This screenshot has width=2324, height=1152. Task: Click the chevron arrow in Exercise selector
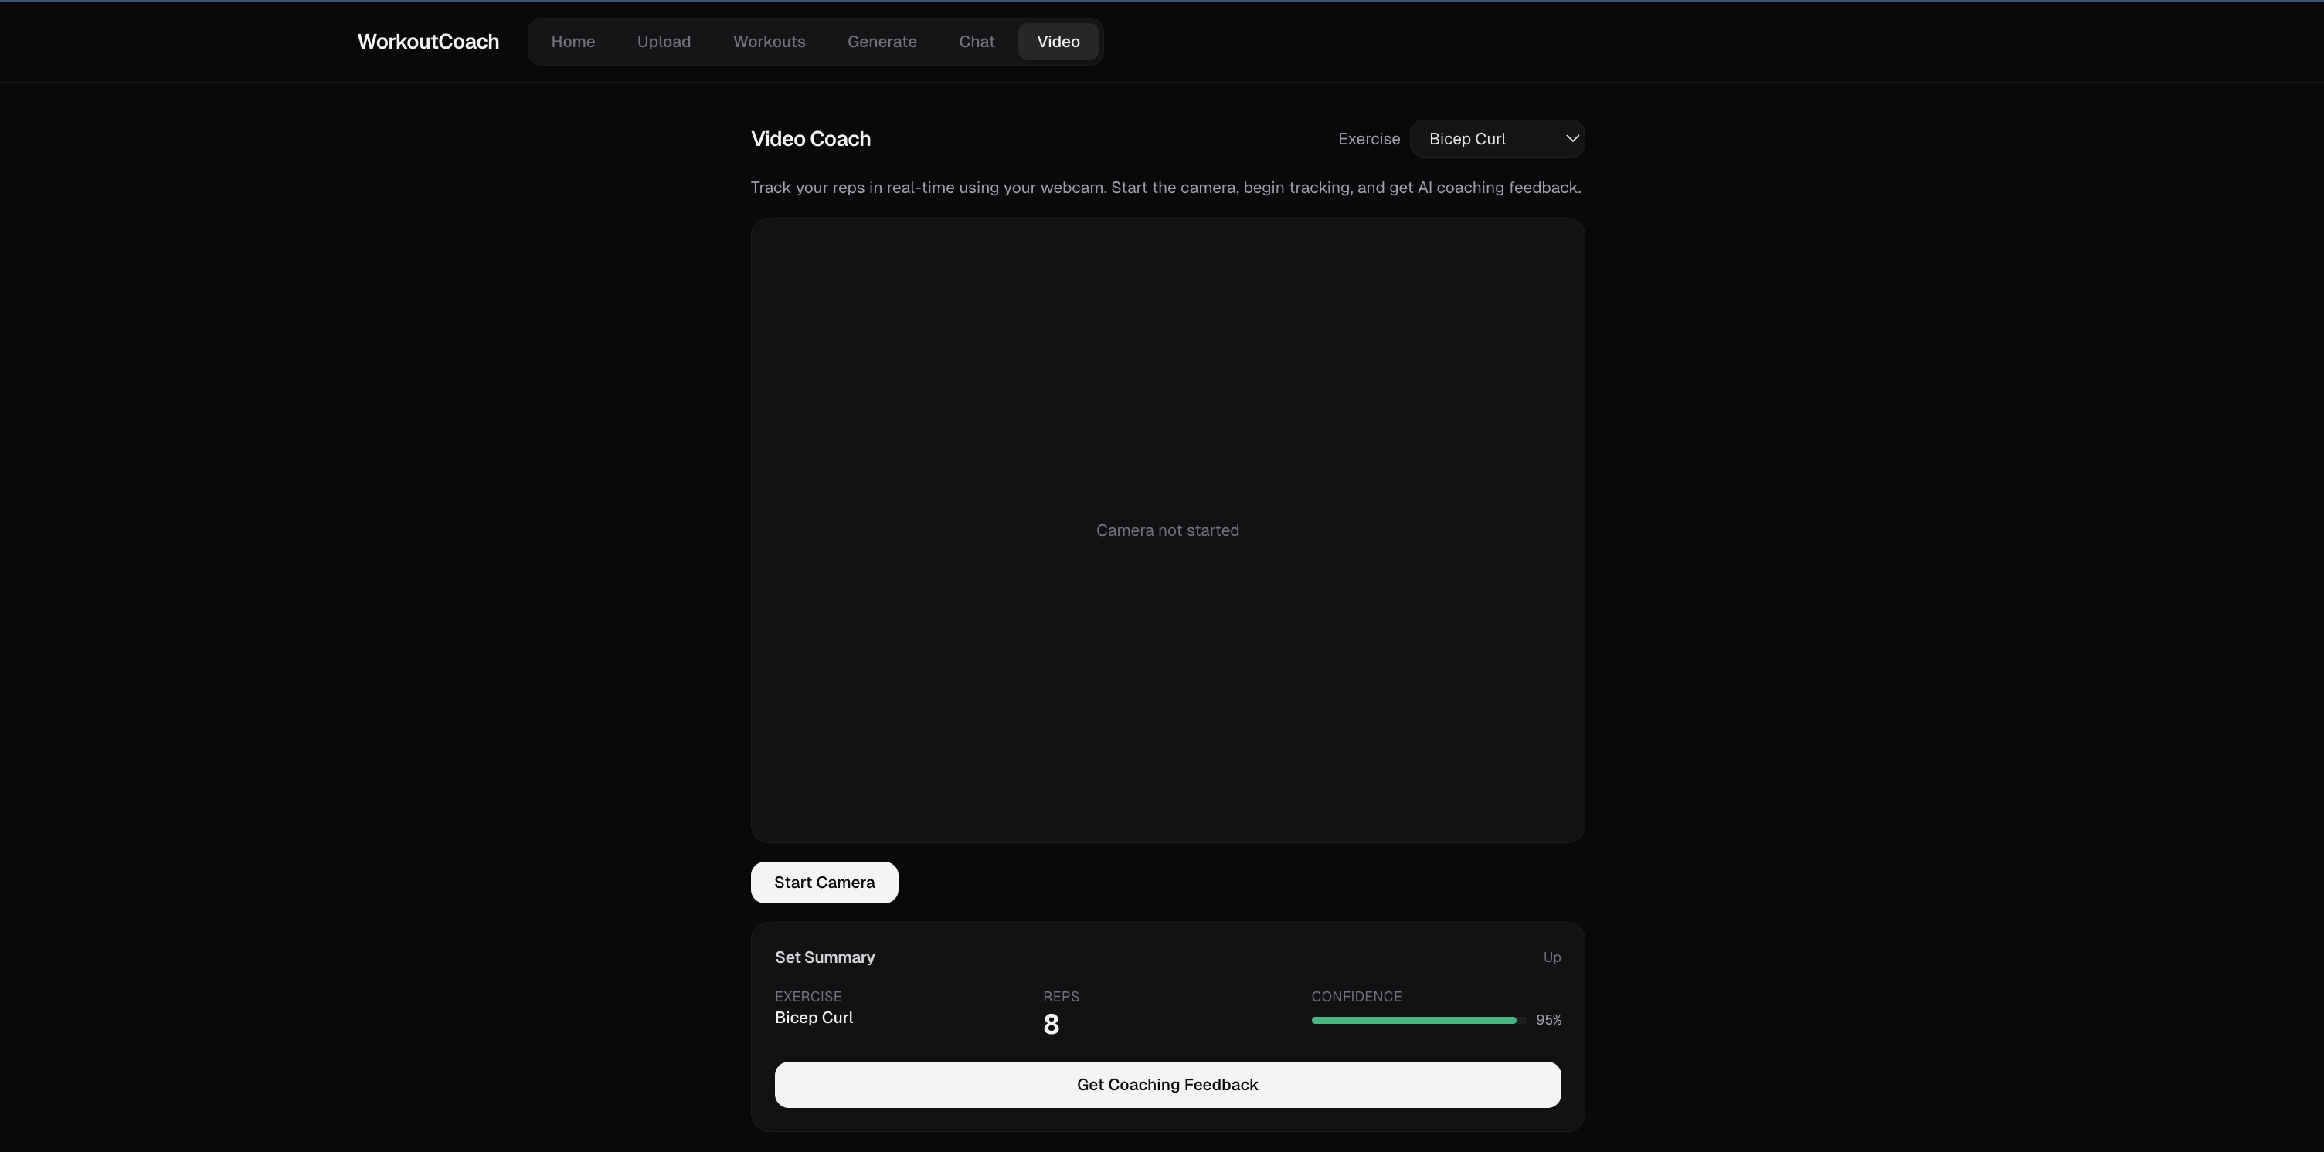tap(1571, 139)
